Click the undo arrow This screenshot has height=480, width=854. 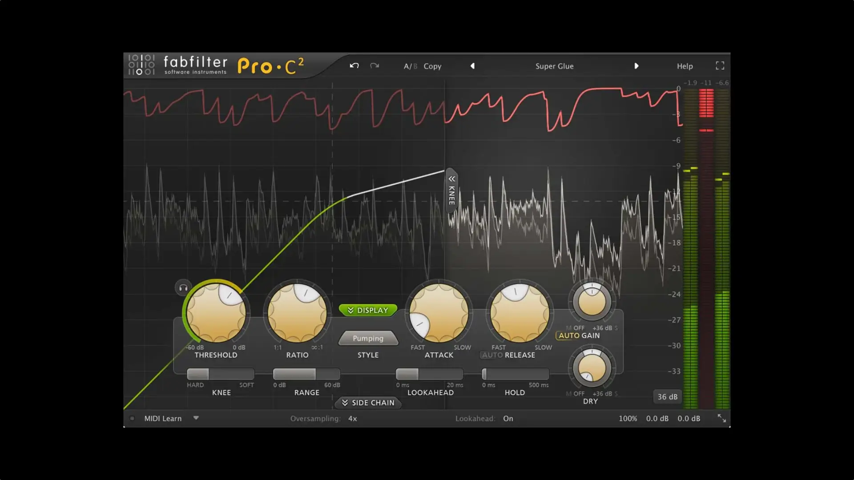354,65
